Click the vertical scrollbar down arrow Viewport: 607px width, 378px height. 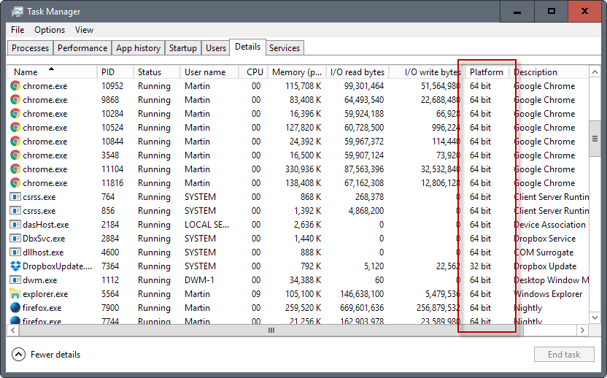click(595, 317)
